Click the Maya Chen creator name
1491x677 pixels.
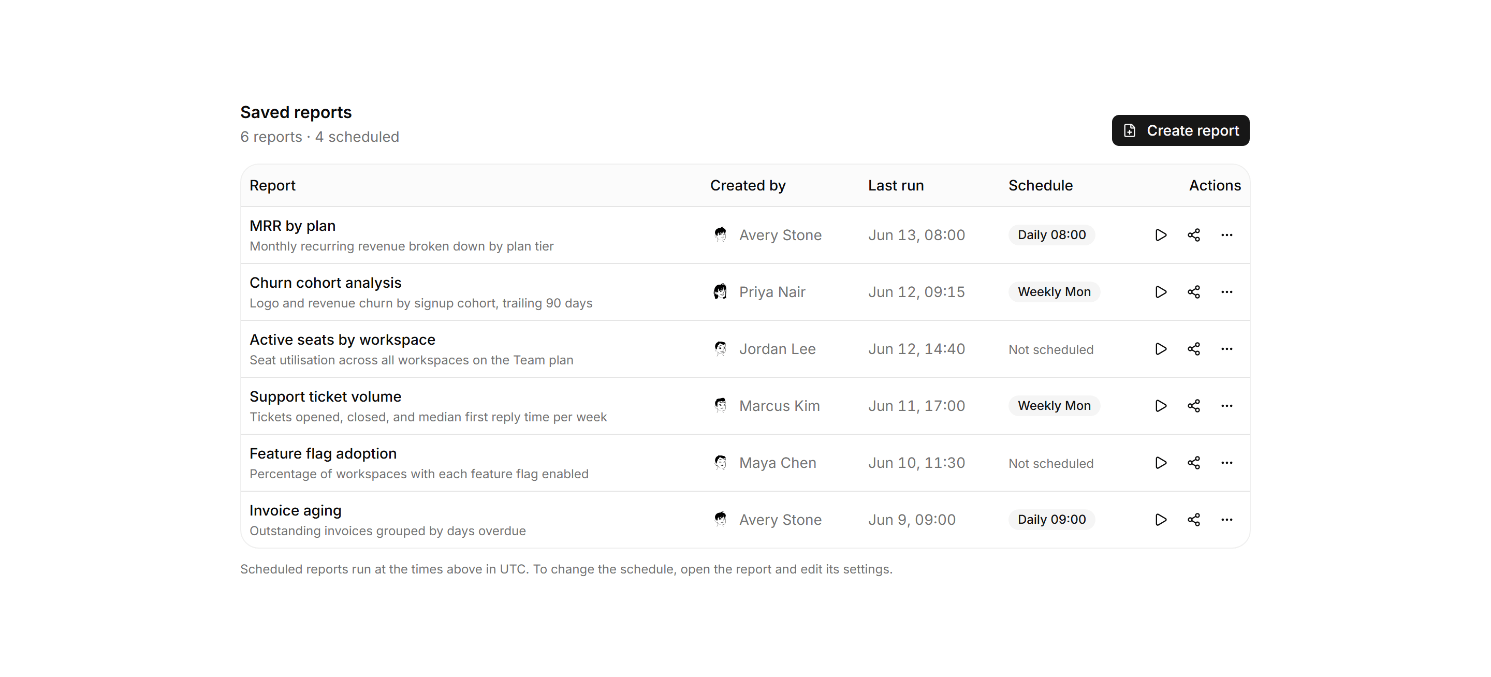(777, 463)
